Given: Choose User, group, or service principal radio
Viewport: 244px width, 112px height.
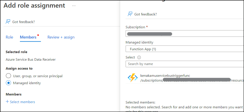Looking at the screenshot, I should [x=8, y=76].
